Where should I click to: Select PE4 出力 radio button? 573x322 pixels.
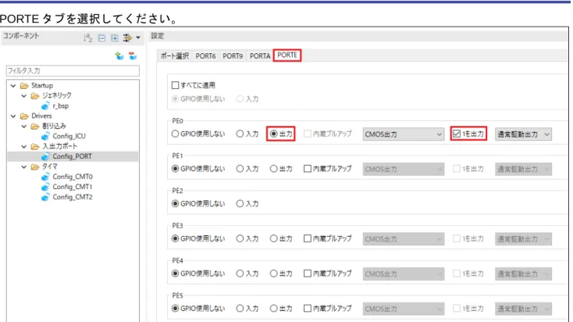pyautogui.click(x=273, y=274)
